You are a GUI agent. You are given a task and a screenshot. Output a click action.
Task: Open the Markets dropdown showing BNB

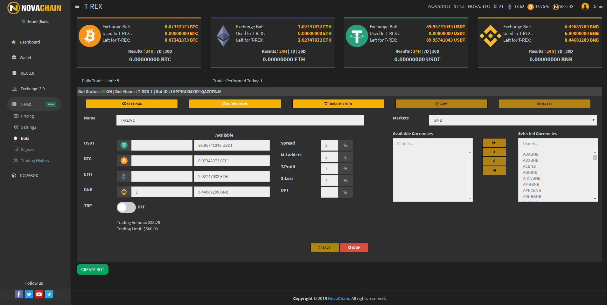(x=513, y=120)
